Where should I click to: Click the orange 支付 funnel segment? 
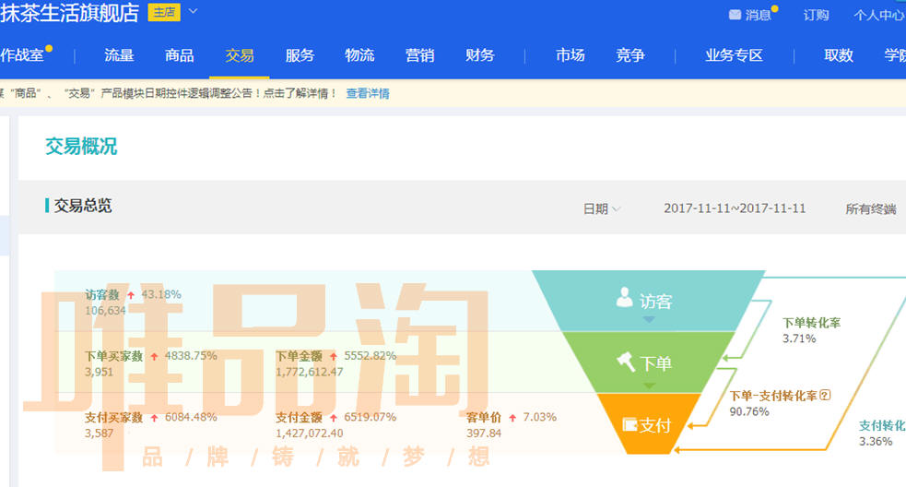[x=648, y=424]
